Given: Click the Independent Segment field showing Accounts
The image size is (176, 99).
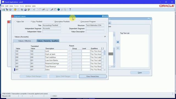Looking at the screenshot, I should click(x=52, y=29).
